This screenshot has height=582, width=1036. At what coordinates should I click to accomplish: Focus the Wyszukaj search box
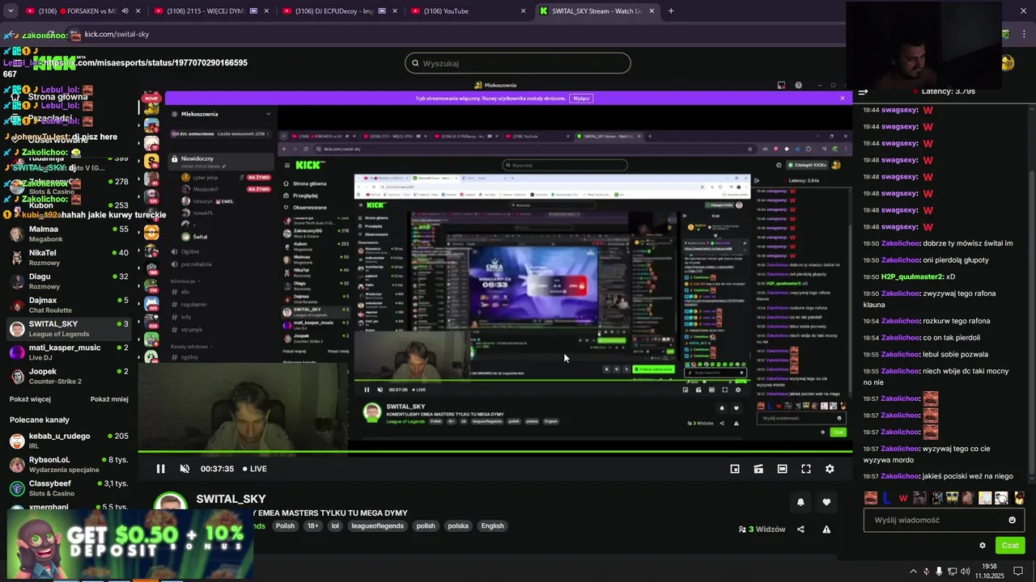coord(518,63)
